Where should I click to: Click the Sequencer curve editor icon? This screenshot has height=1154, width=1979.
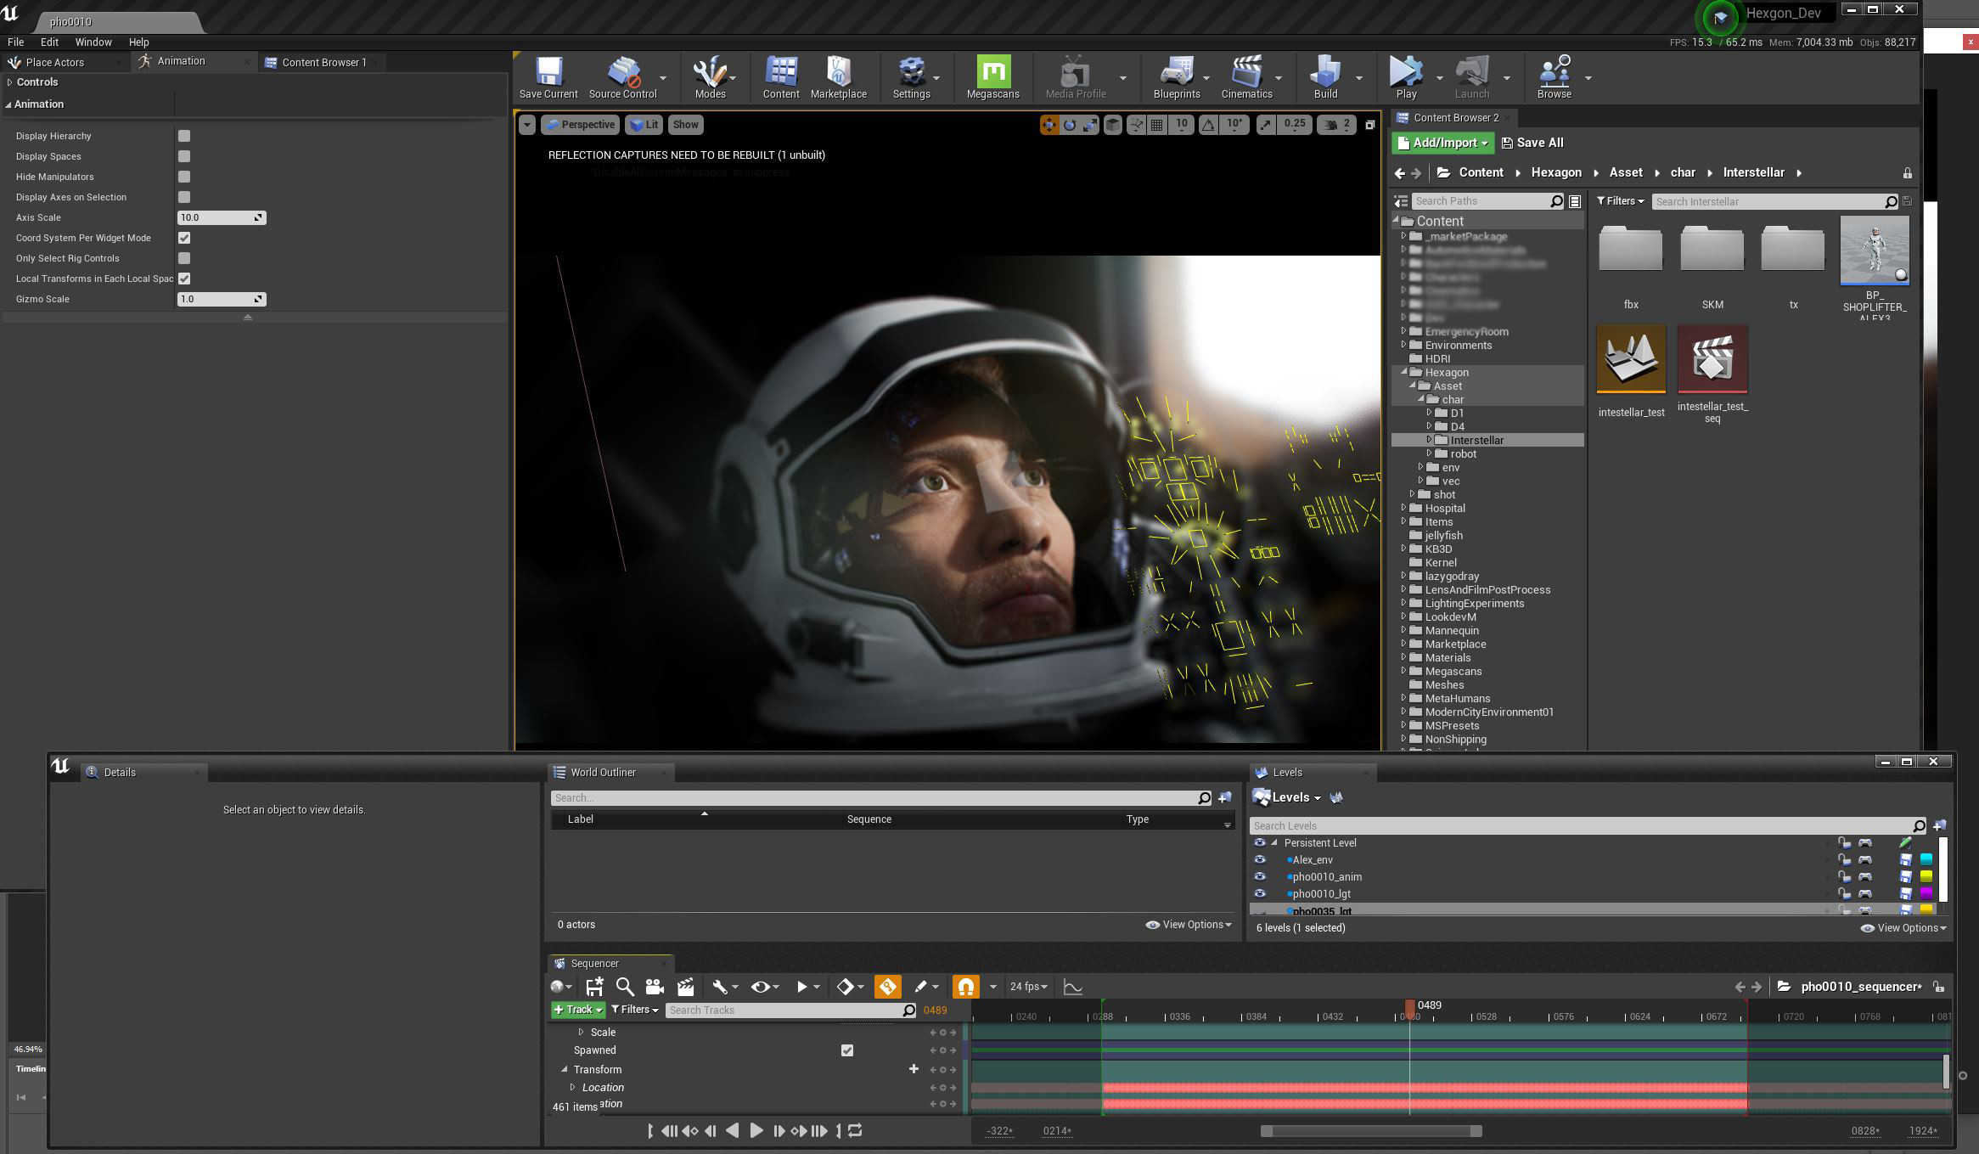tap(1073, 987)
